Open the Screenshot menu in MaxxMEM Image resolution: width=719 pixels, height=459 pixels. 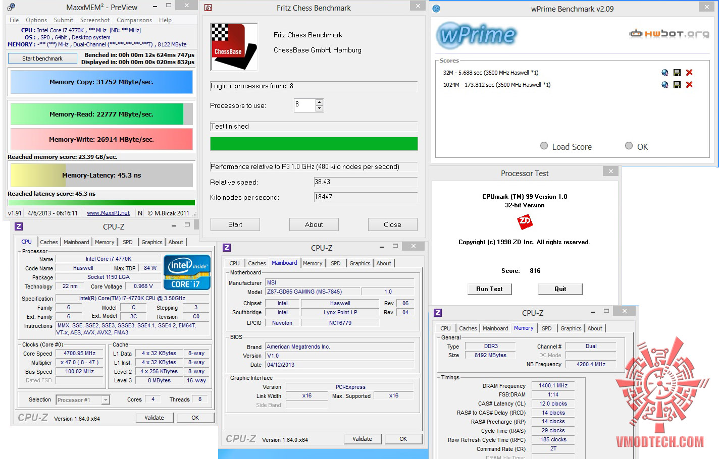[95, 20]
